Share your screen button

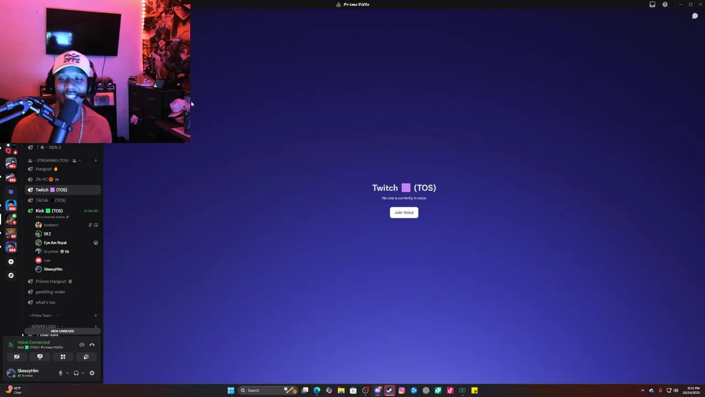coord(40,357)
